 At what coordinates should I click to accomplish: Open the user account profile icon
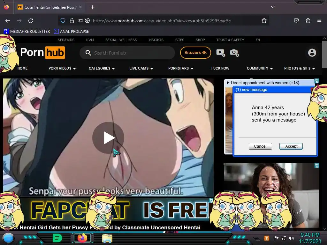[x=312, y=53]
